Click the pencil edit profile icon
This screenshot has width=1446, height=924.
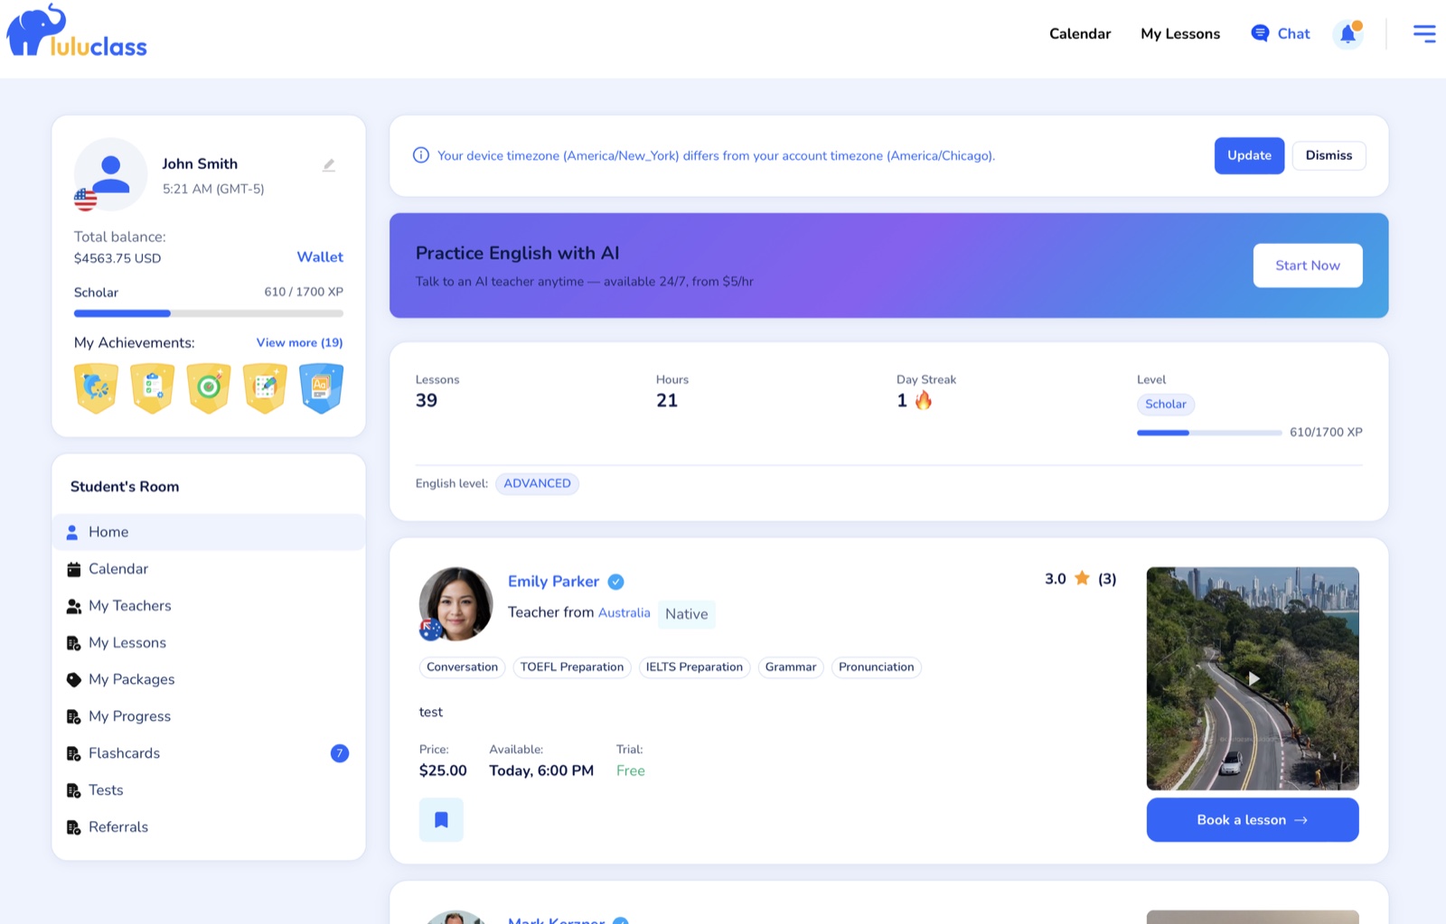click(x=329, y=165)
